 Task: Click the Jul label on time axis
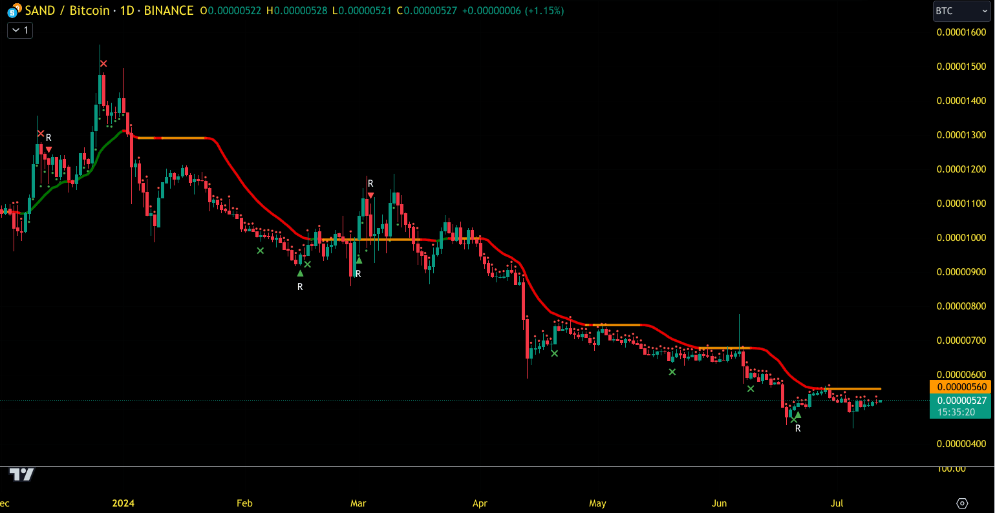coord(837,503)
